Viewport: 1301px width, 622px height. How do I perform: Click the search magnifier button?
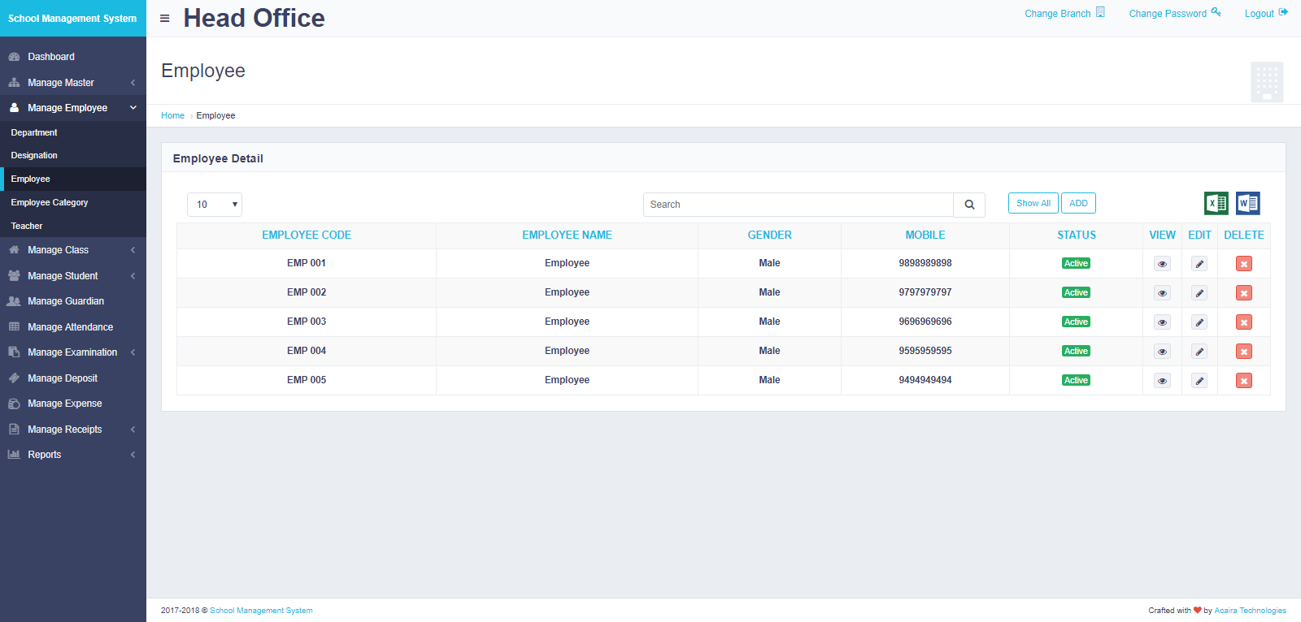pyautogui.click(x=969, y=205)
